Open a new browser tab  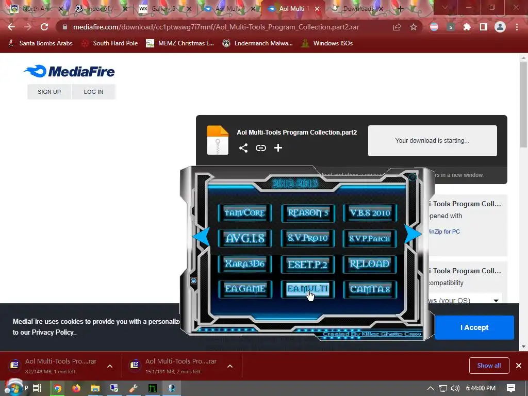(x=400, y=9)
